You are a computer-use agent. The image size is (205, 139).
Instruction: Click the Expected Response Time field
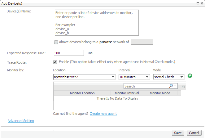click(69, 53)
